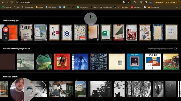Open the translate page icon
The width and height of the screenshot is (181, 101).
pyautogui.click(x=124, y=2)
